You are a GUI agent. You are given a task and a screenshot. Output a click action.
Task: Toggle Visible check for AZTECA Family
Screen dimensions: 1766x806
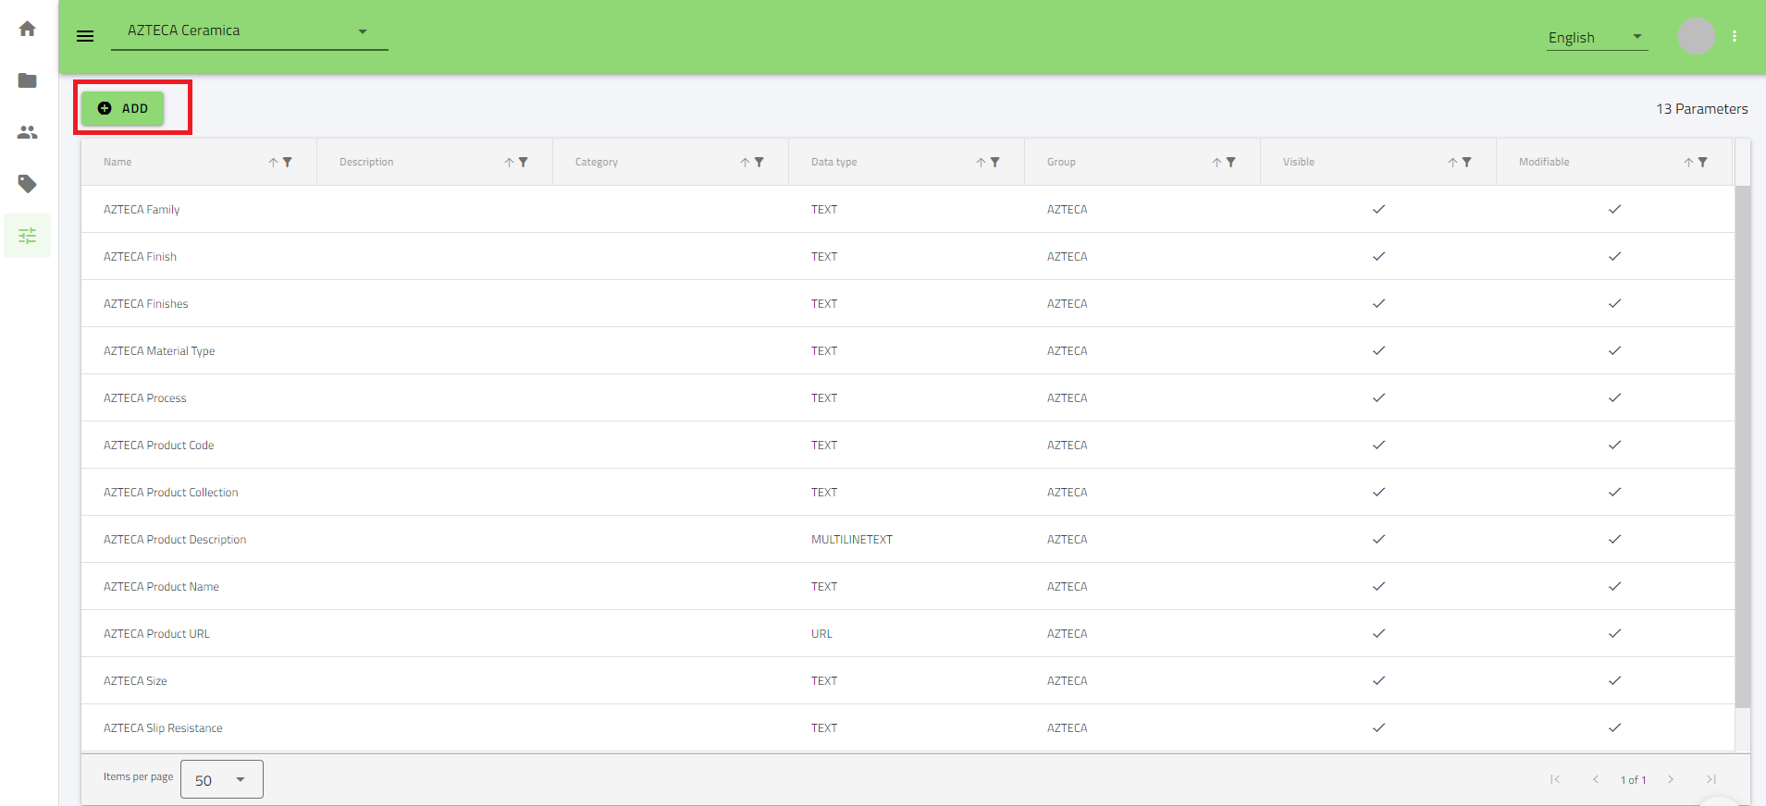(x=1378, y=209)
